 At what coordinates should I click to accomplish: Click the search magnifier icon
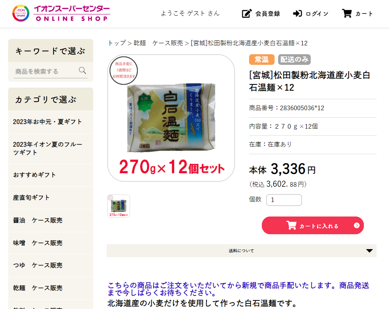pyautogui.click(x=82, y=71)
